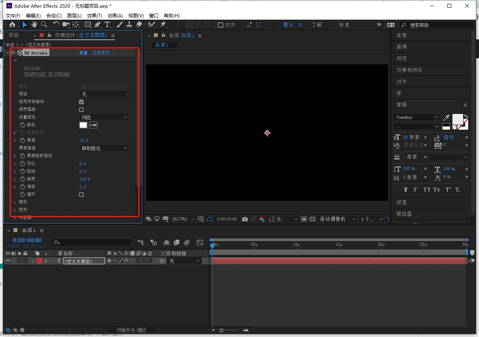
Task: Open the Fixedsys font family dropdown
Action: [417, 117]
